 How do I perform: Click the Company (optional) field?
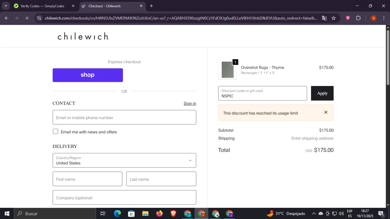click(x=124, y=197)
